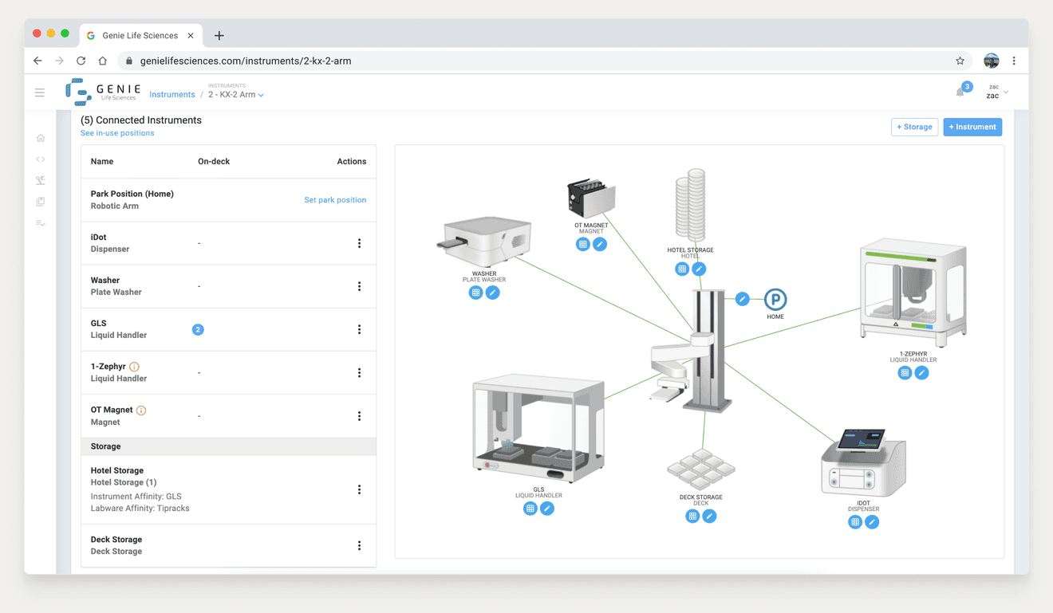The width and height of the screenshot is (1053, 613).
Task: Open the checklist sidebar icon
Action: pos(41,223)
